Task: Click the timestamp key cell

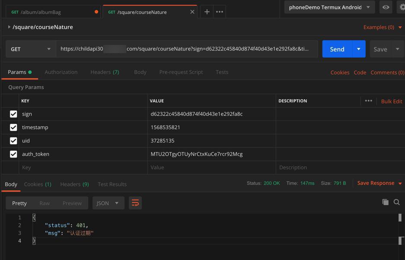Action: (x=83, y=127)
